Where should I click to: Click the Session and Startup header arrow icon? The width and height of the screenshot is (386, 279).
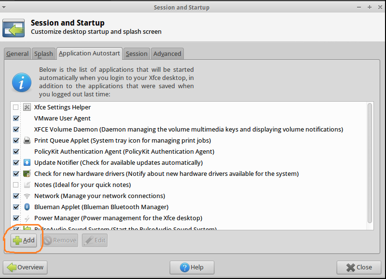[13, 28]
